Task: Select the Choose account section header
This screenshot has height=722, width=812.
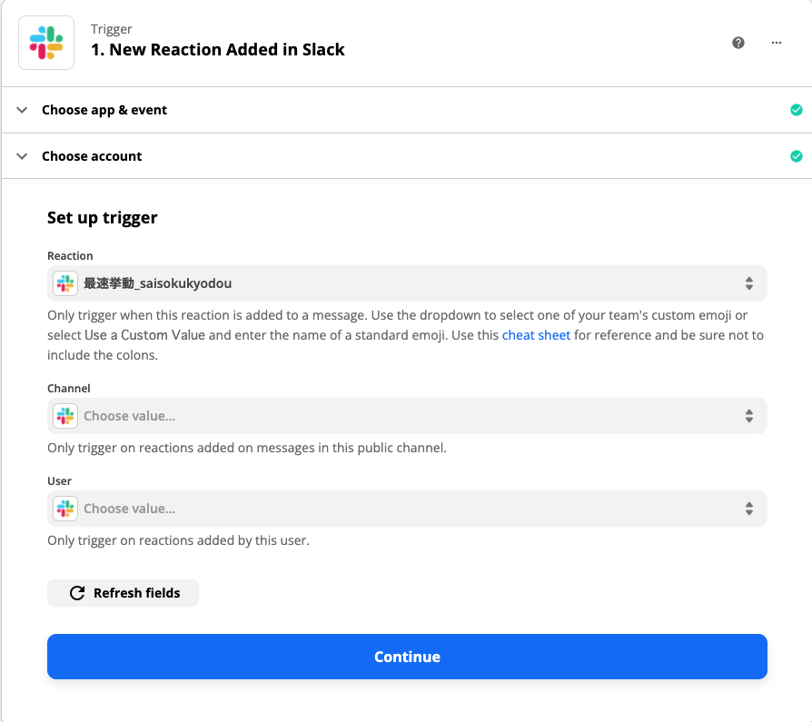Action: point(92,155)
